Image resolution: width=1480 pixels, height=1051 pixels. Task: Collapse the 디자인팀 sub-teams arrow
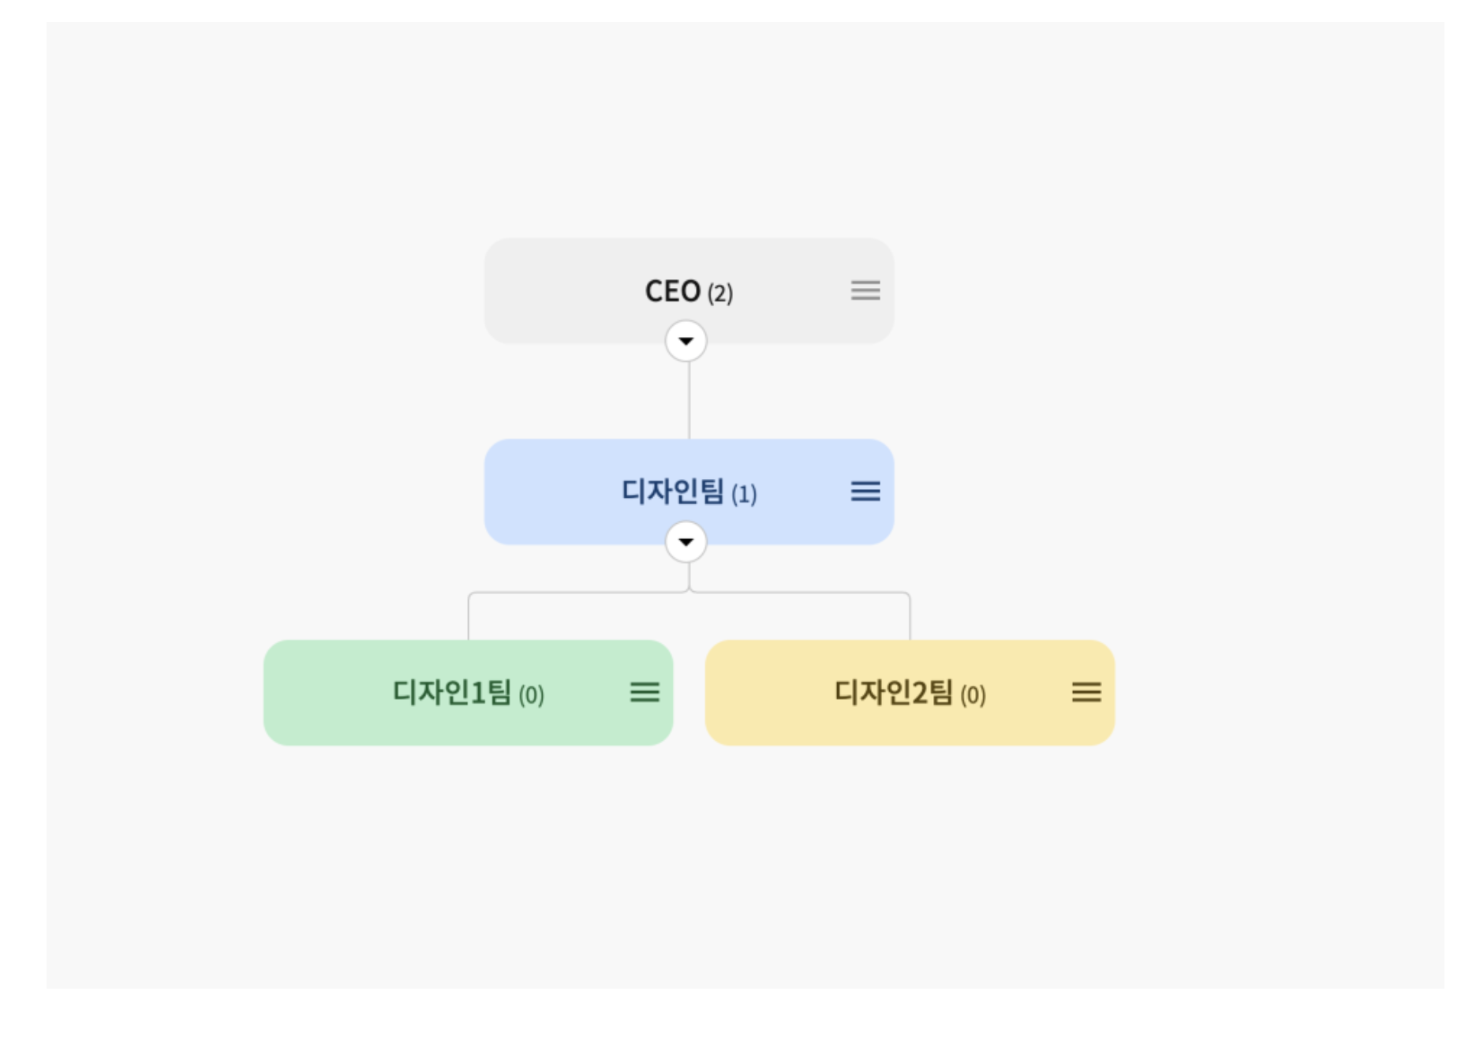[x=686, y=542]
